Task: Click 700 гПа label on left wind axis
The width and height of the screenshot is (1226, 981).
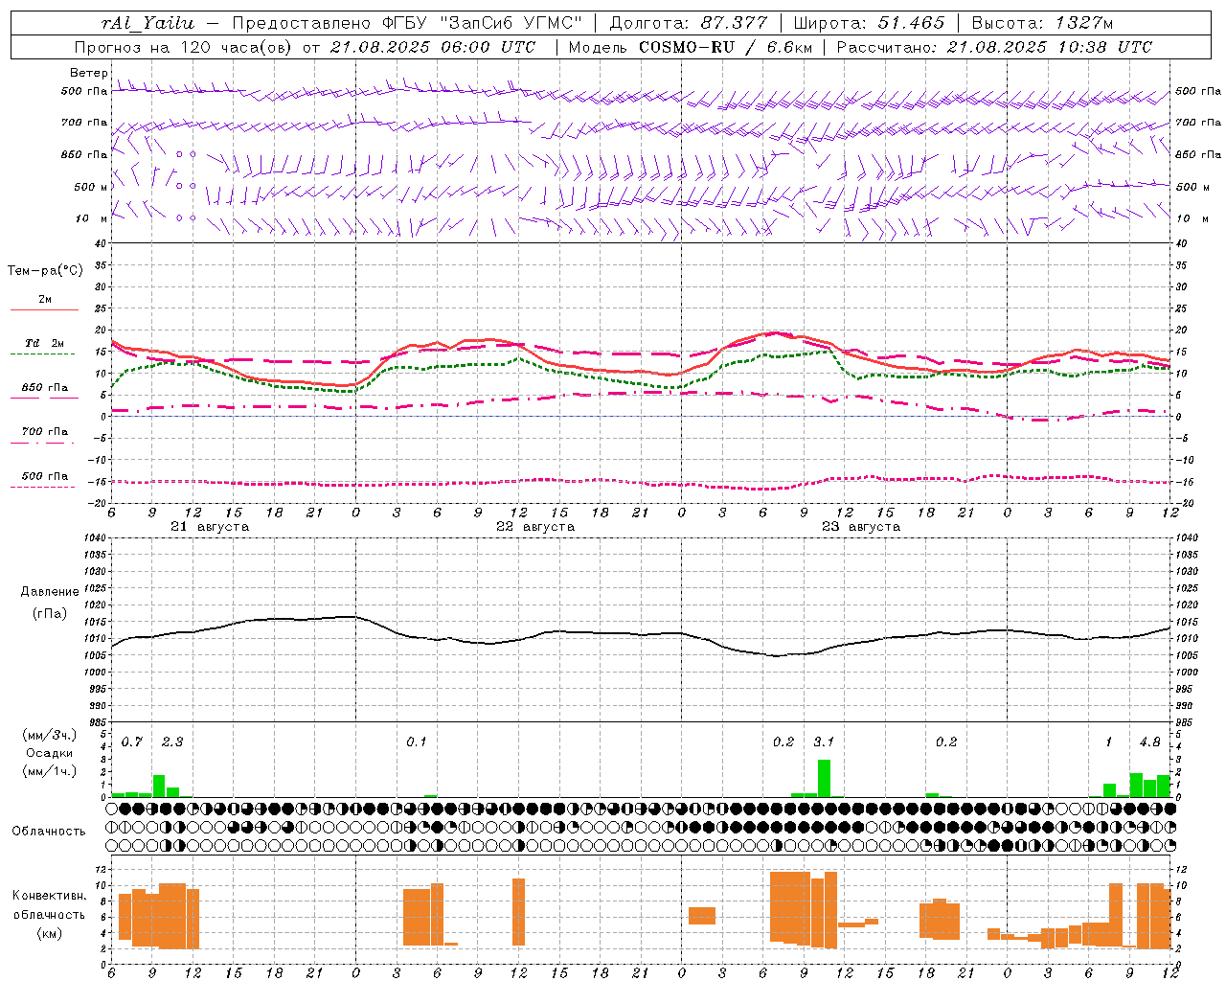Action: tap(84, 123)
